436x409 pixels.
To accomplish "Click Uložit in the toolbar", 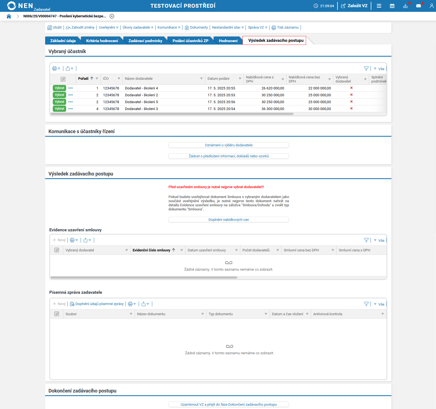I will 54,28.
